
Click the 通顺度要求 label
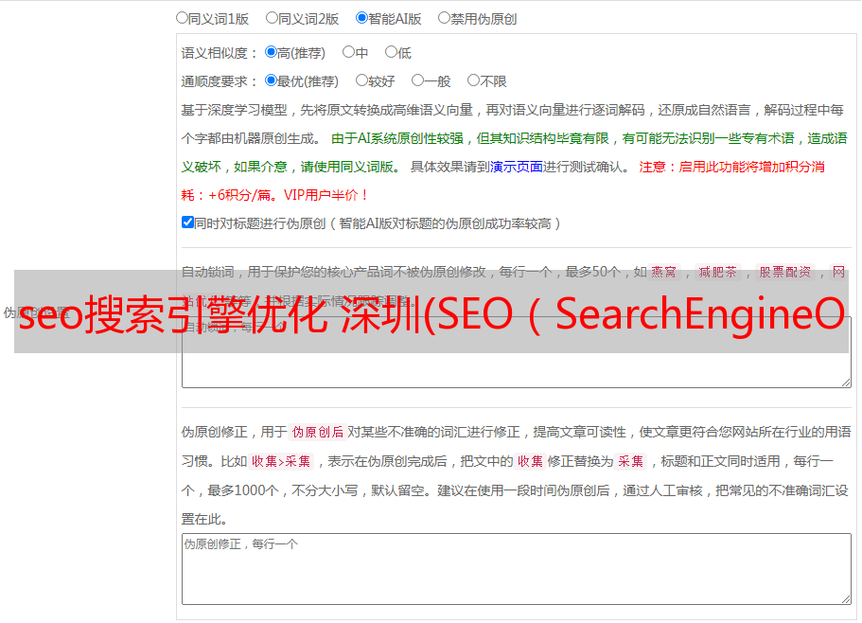(x=220, y=81)
